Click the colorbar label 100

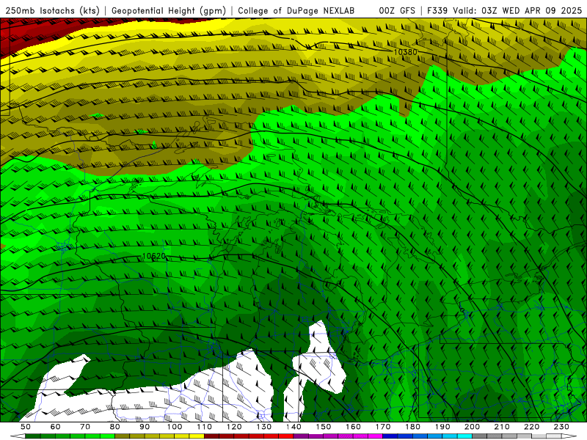click(174, 427)
